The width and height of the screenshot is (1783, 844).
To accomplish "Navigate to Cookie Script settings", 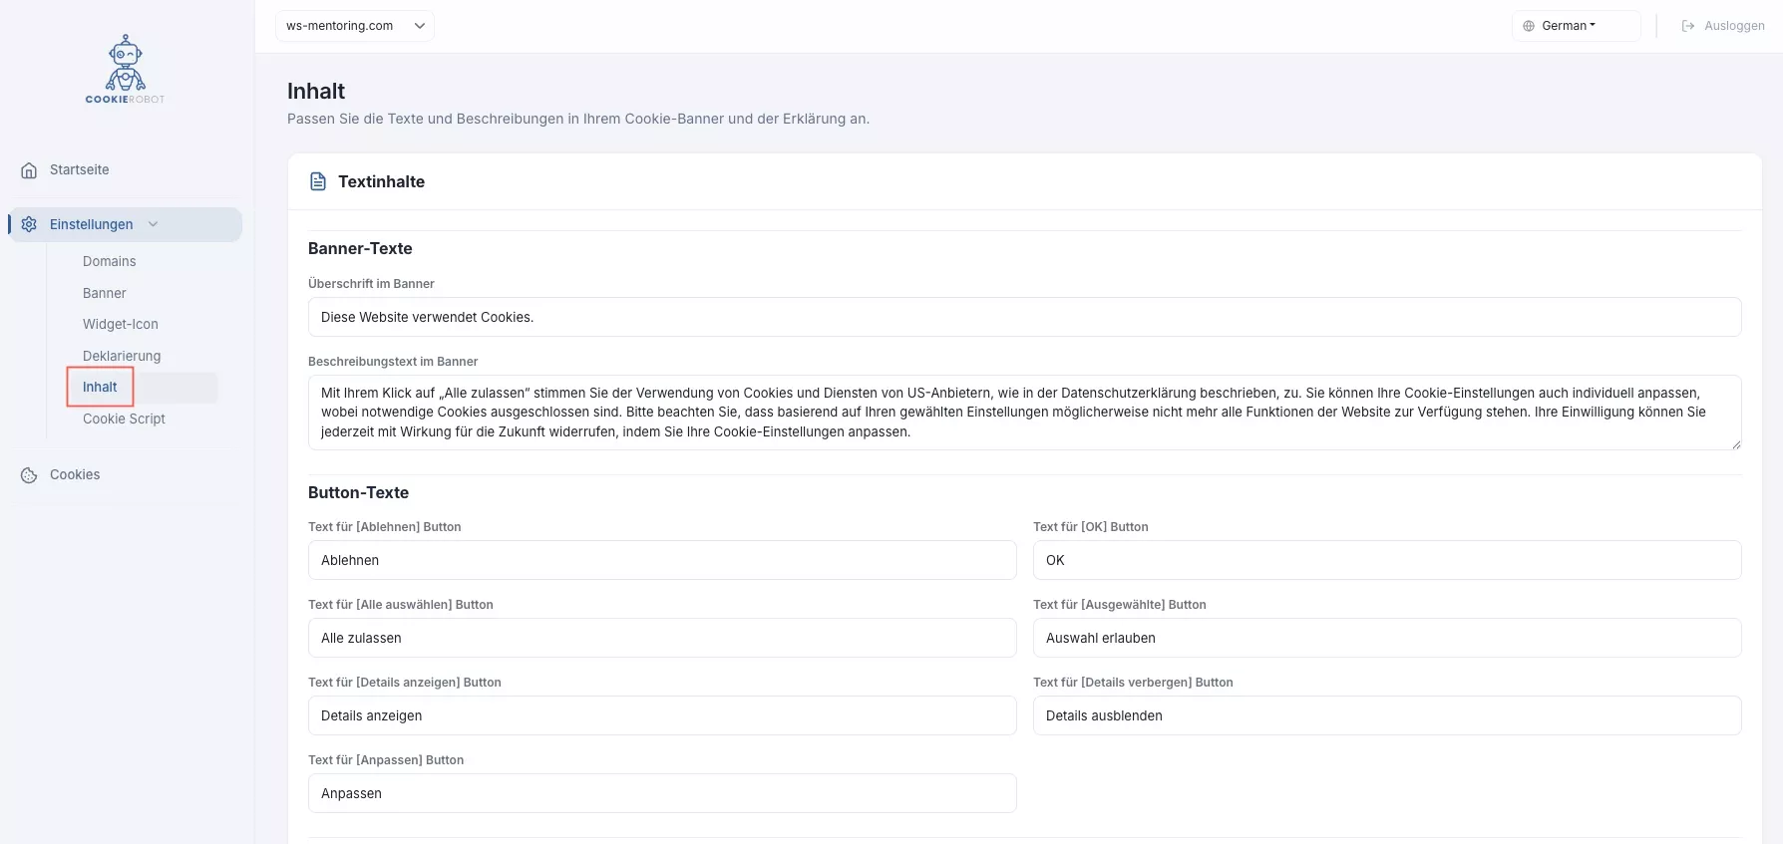I will click(124, 419).
